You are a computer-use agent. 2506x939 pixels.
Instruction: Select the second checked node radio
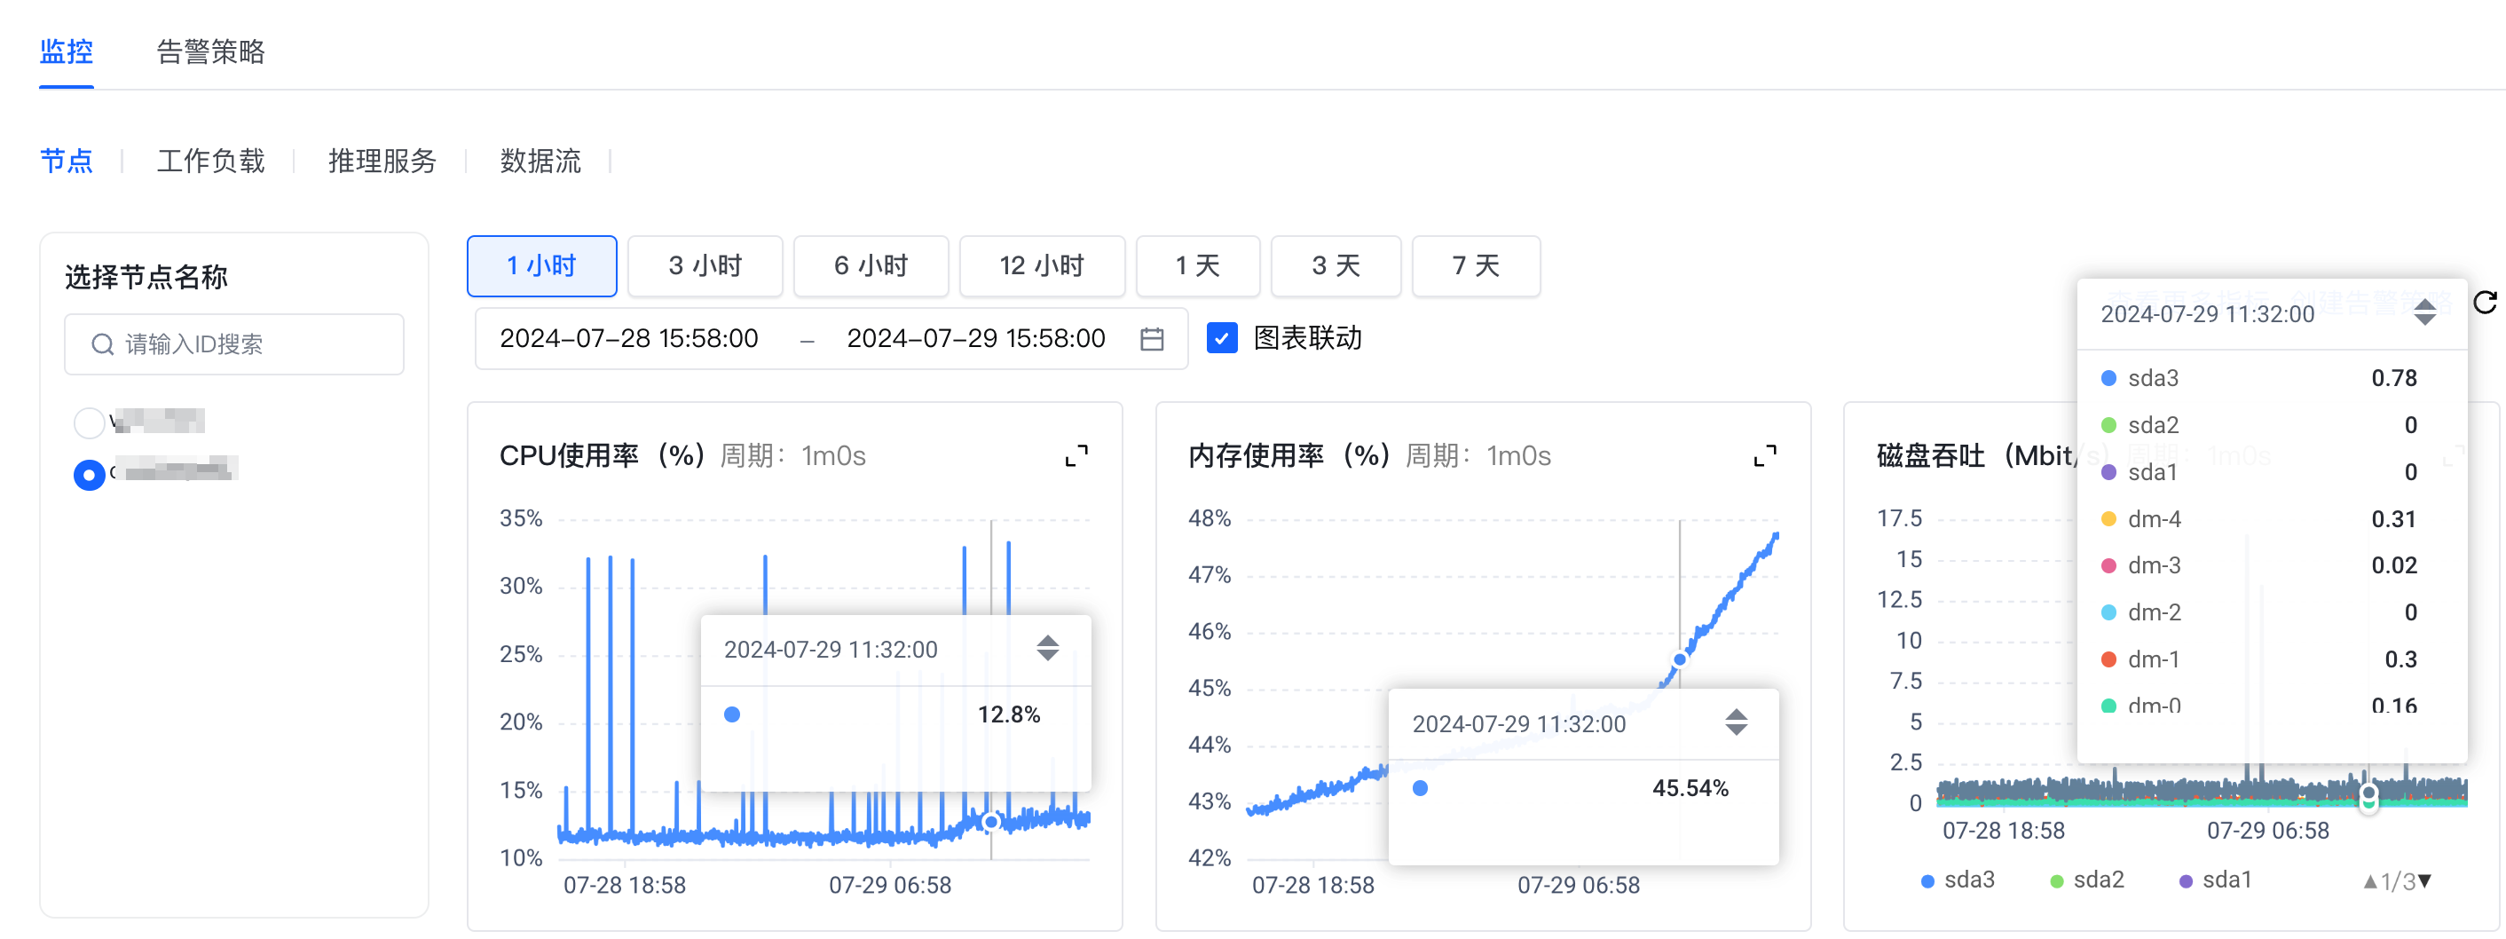point(90,475)
